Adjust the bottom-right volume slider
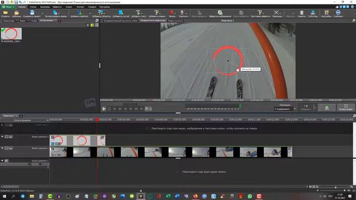 tap(344, 191)
